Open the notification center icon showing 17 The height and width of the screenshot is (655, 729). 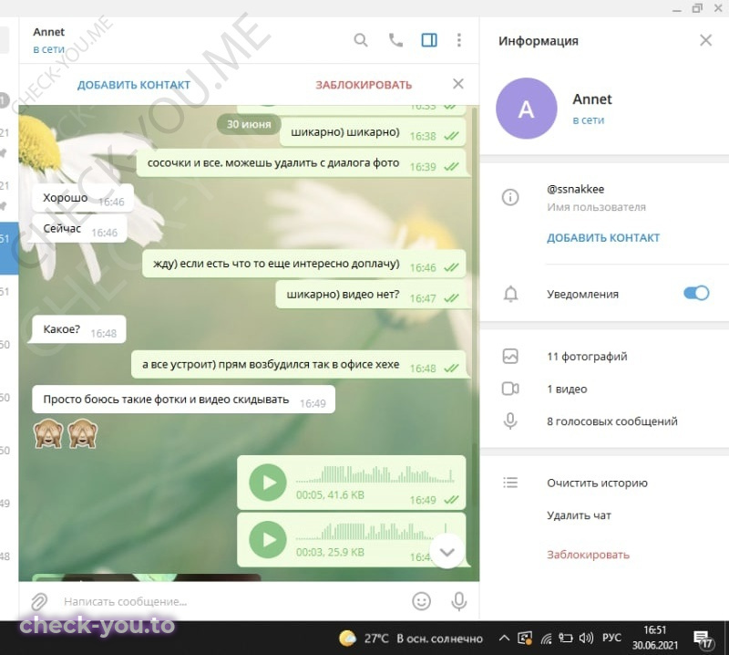[x=703, y=639]
